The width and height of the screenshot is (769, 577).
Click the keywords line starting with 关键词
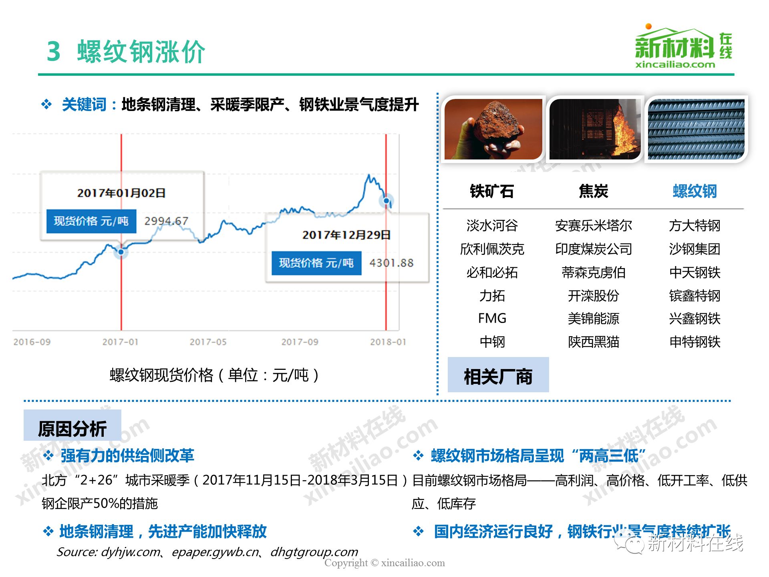pos(240,104)
